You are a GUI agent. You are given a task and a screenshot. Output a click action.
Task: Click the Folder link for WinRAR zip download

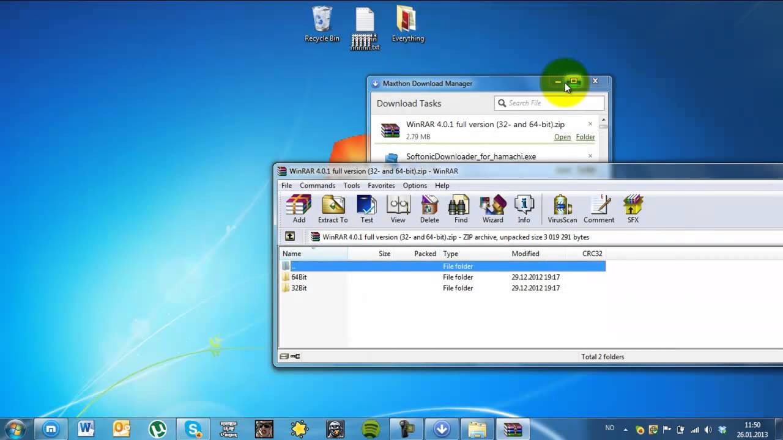pos(585,137)
